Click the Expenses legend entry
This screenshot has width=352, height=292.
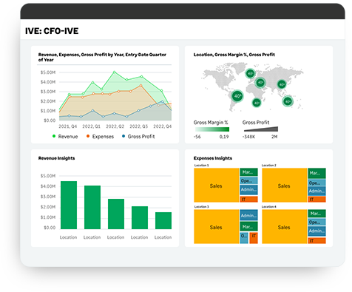point(100,137)
